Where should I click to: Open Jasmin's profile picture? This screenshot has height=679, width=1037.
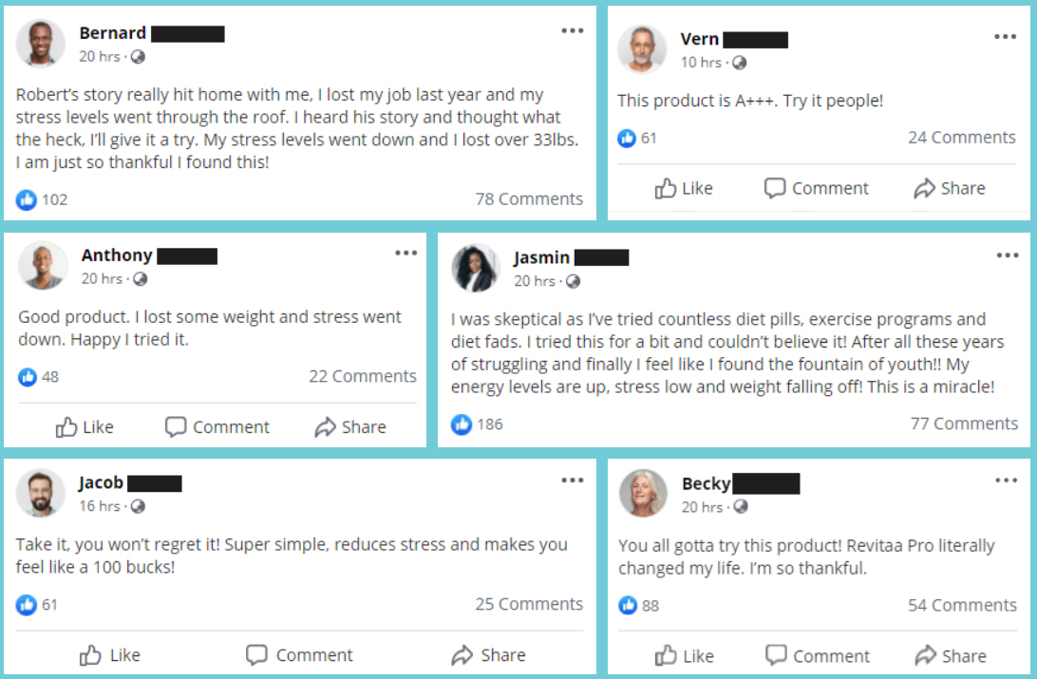(476, 268)
